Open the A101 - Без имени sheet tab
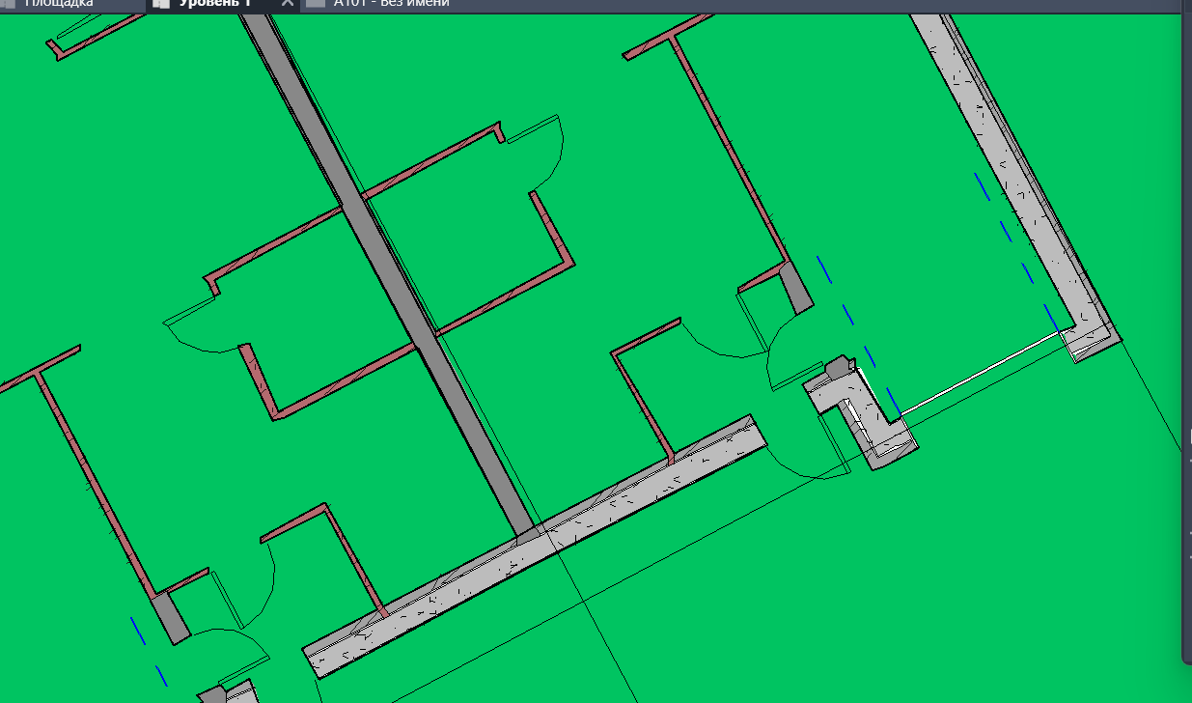The width and height of the screenshot is (1192, 703). [391, 3]
